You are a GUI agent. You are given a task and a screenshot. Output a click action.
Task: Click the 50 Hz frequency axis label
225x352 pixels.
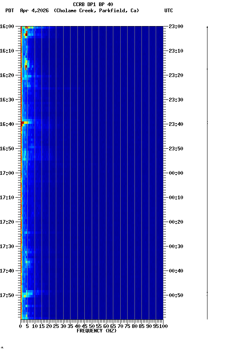(92, 326)
